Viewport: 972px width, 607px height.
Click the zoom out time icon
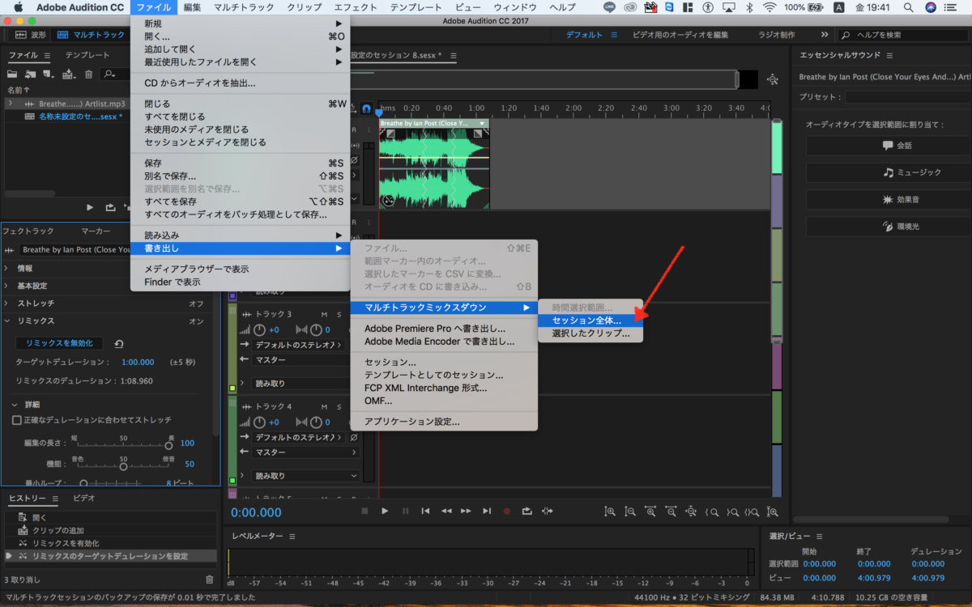(671, 511)
